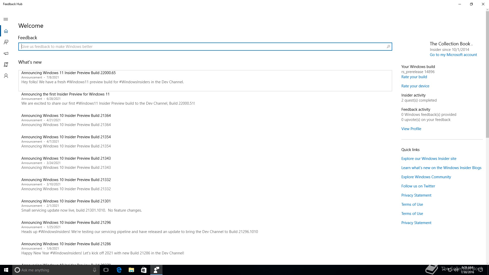Open the Feedback icon in sidebar
Viewport: 489px width, 275px height.
coord(6,42)
